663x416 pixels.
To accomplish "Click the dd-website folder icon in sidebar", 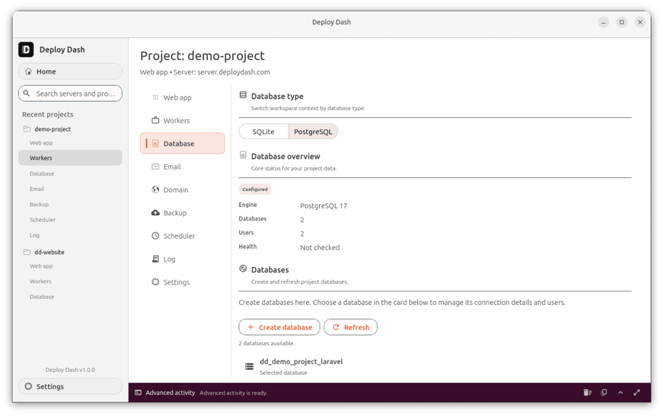I will 26,252.
